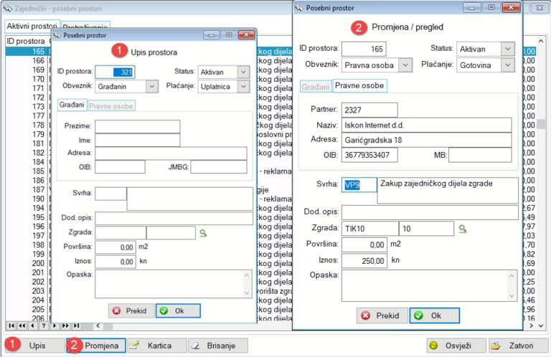Click the building search icon in Upis dialog
This screenshot has width=551, height=357.
point(204,233)
